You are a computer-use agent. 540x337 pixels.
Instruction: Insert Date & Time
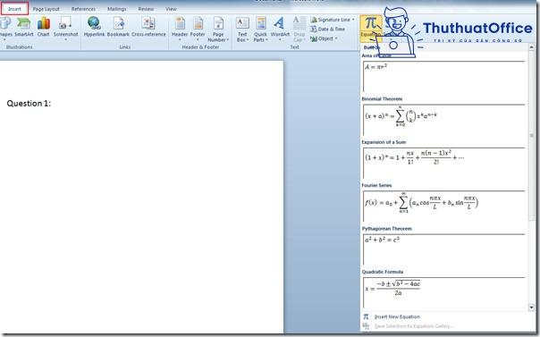[327, 29]
